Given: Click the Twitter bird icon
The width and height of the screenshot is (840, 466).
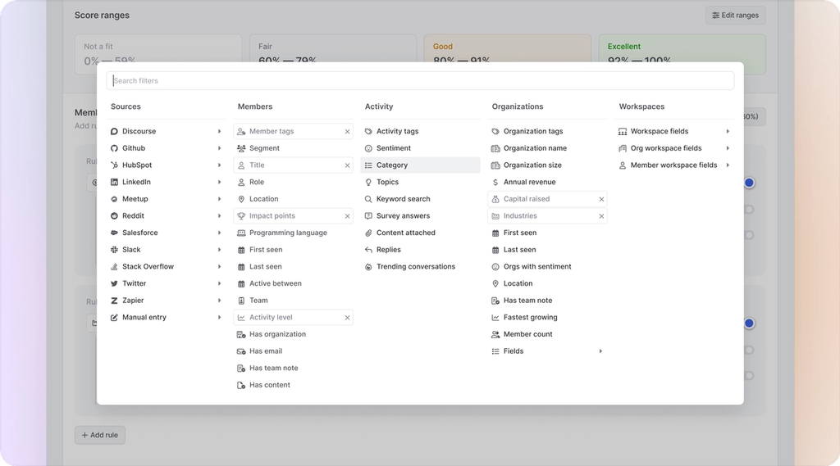Looking at the screenshot, I should [x=114, y=283].
